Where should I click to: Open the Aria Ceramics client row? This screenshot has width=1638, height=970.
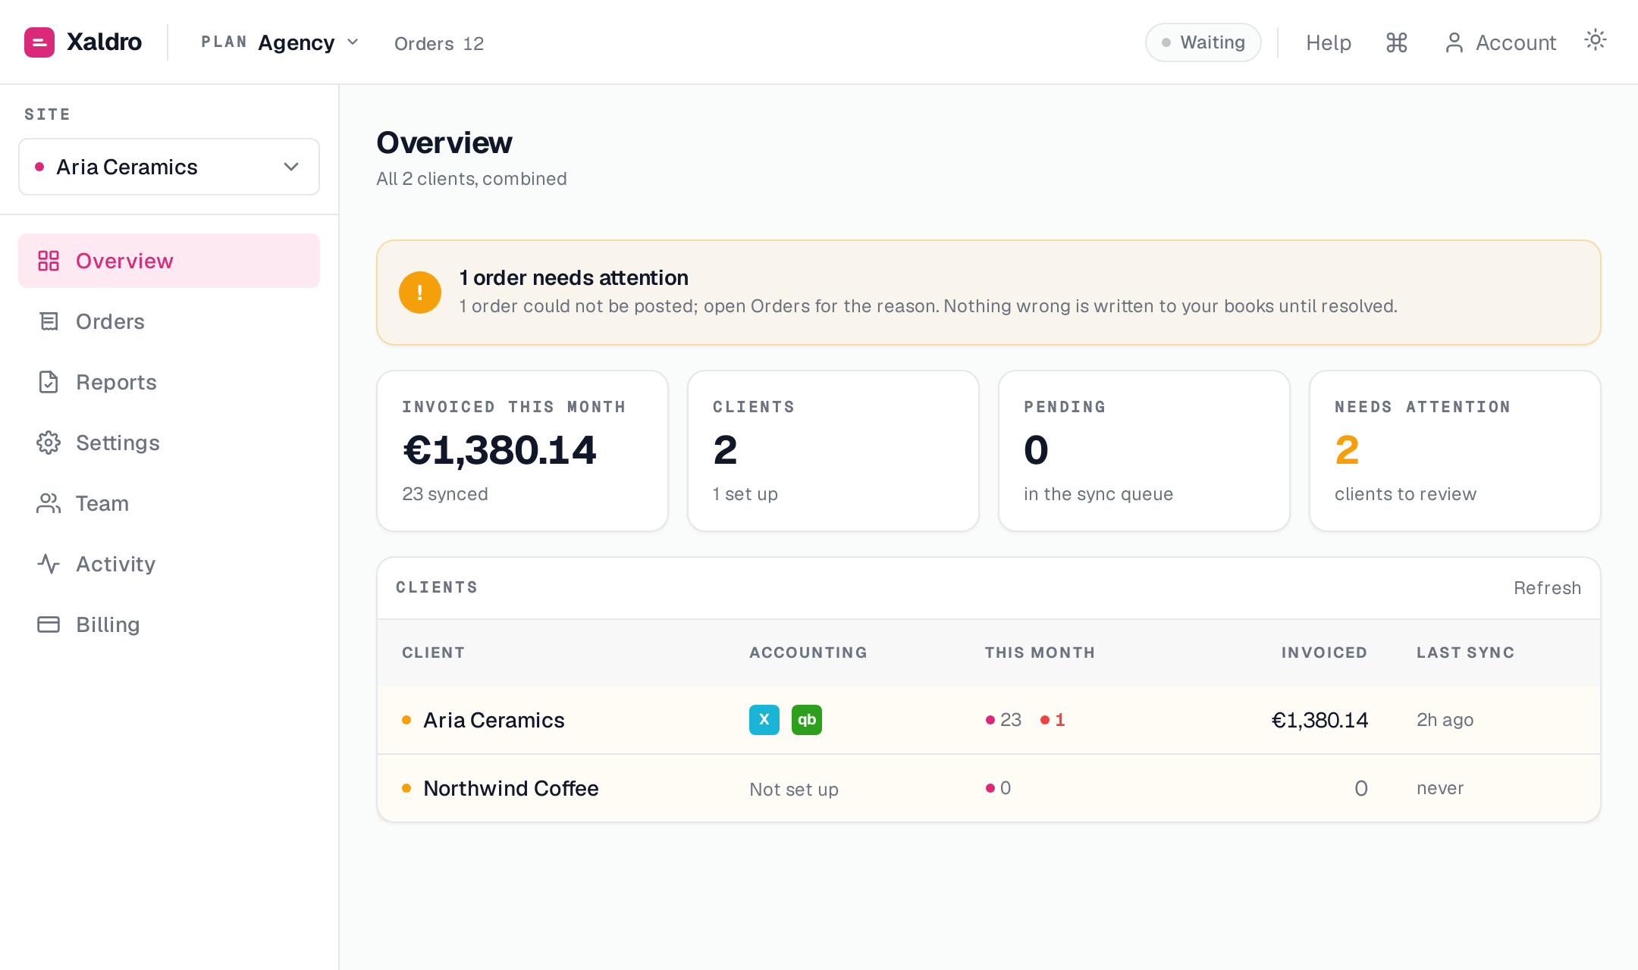tap(989, 720)
